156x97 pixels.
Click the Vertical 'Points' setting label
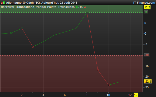(x=52, y=7)
